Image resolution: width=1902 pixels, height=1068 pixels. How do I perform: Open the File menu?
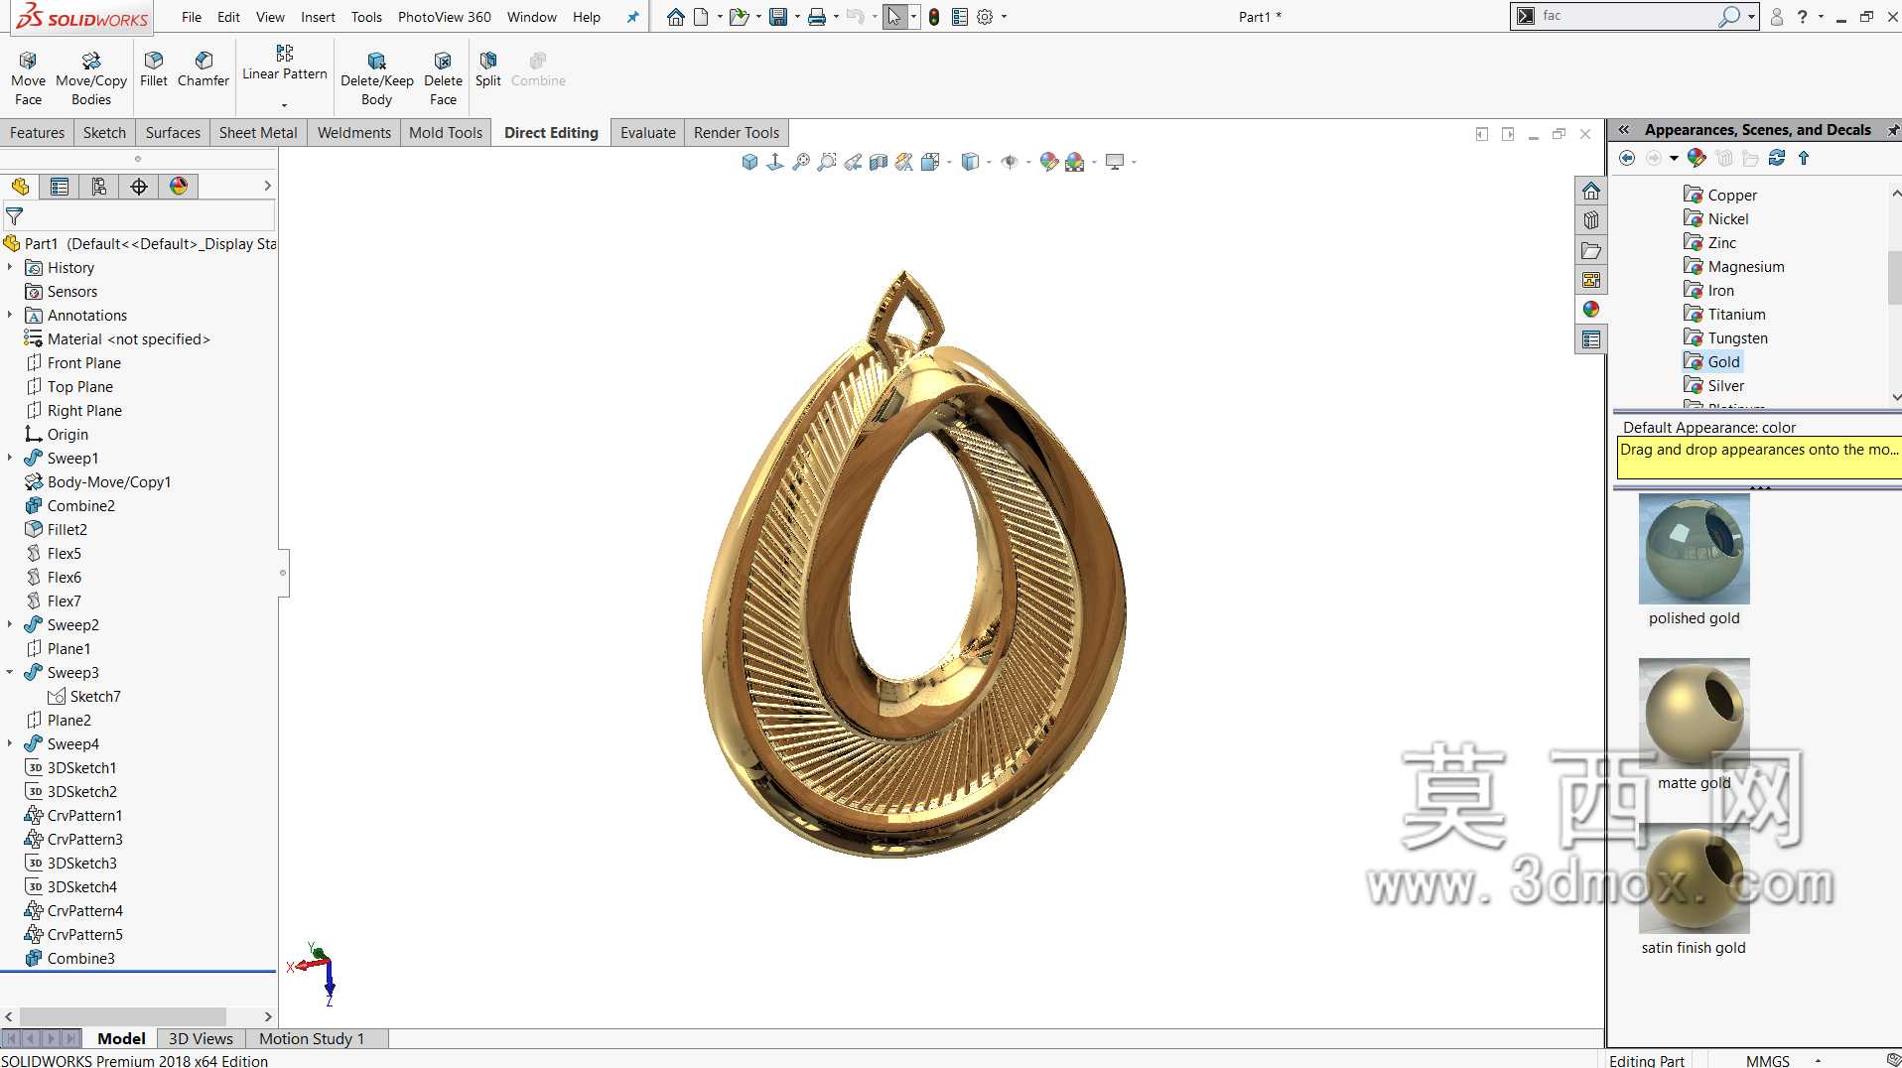coord(192,17)
